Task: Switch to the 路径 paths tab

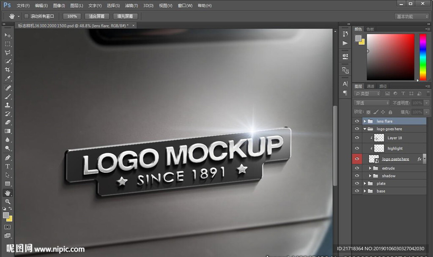Action: 383,86
